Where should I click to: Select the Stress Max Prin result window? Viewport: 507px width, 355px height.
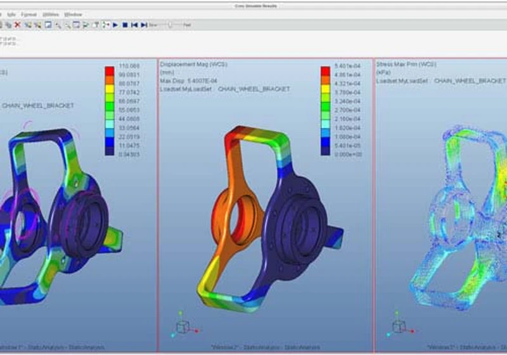pyautogui.click(x=440, y=205)
